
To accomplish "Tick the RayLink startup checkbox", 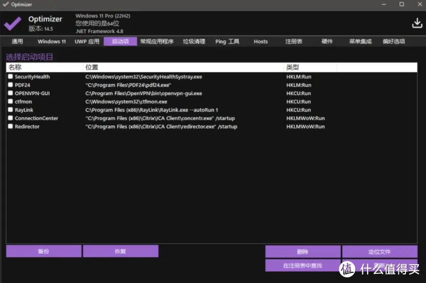I will tap(10, 110).
